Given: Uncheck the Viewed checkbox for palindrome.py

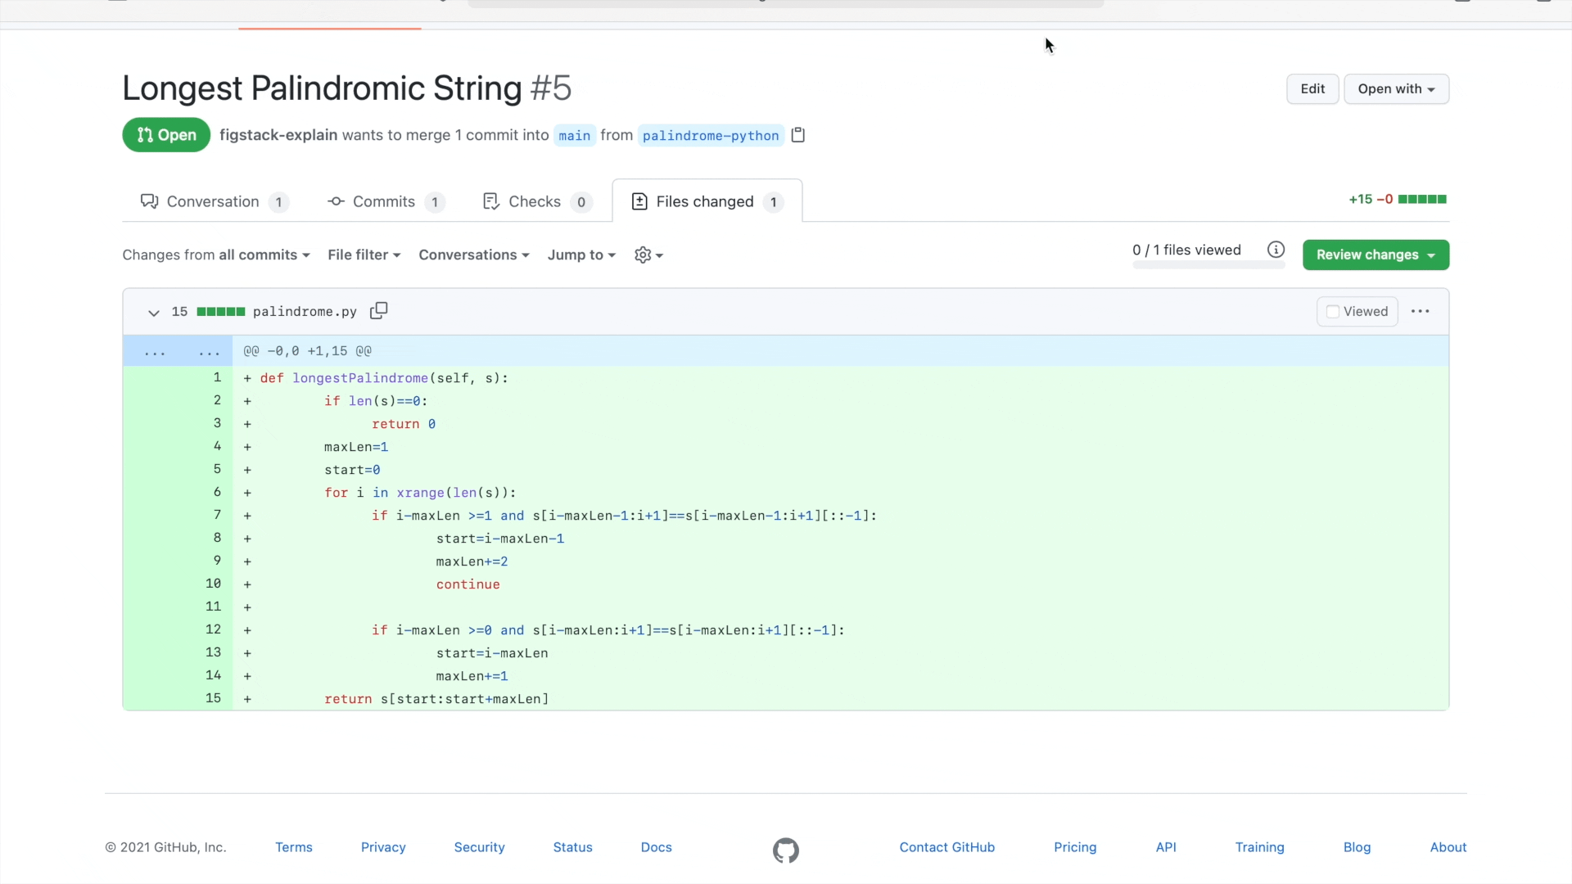Looking at the screenshot, I should click(x=1333, y=311).
